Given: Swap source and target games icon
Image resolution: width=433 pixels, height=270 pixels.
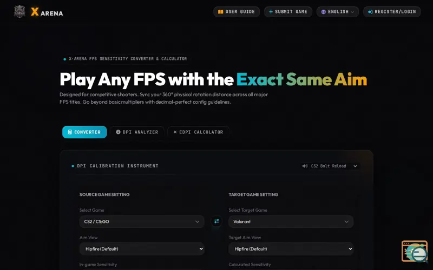Looking at the screenshot, I should point(216,221).
